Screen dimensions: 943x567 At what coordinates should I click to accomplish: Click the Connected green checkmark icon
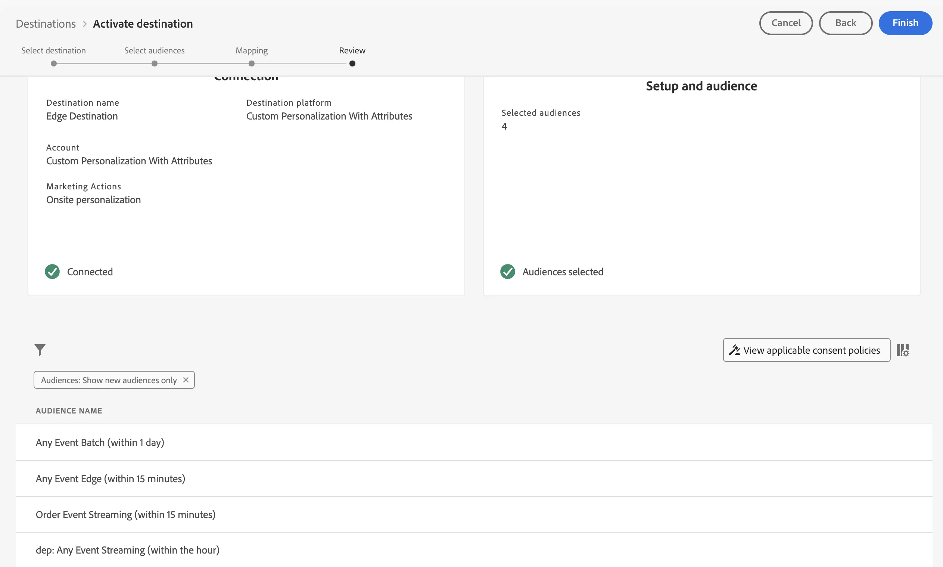coord(52,272)
